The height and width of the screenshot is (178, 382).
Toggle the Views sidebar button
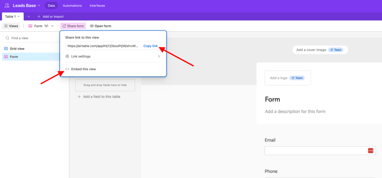click(x=11, y=26)
